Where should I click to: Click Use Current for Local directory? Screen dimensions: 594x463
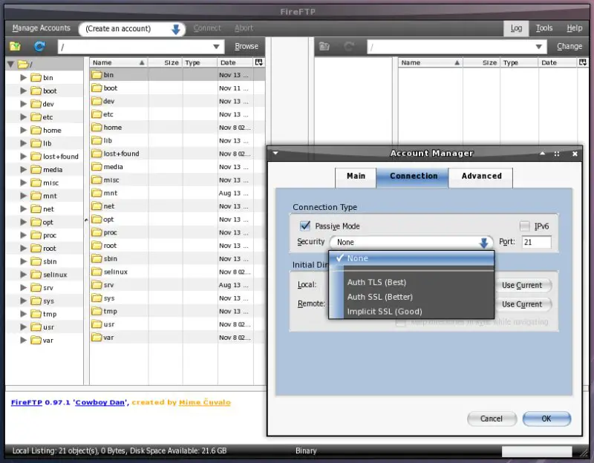pos(522,286)
